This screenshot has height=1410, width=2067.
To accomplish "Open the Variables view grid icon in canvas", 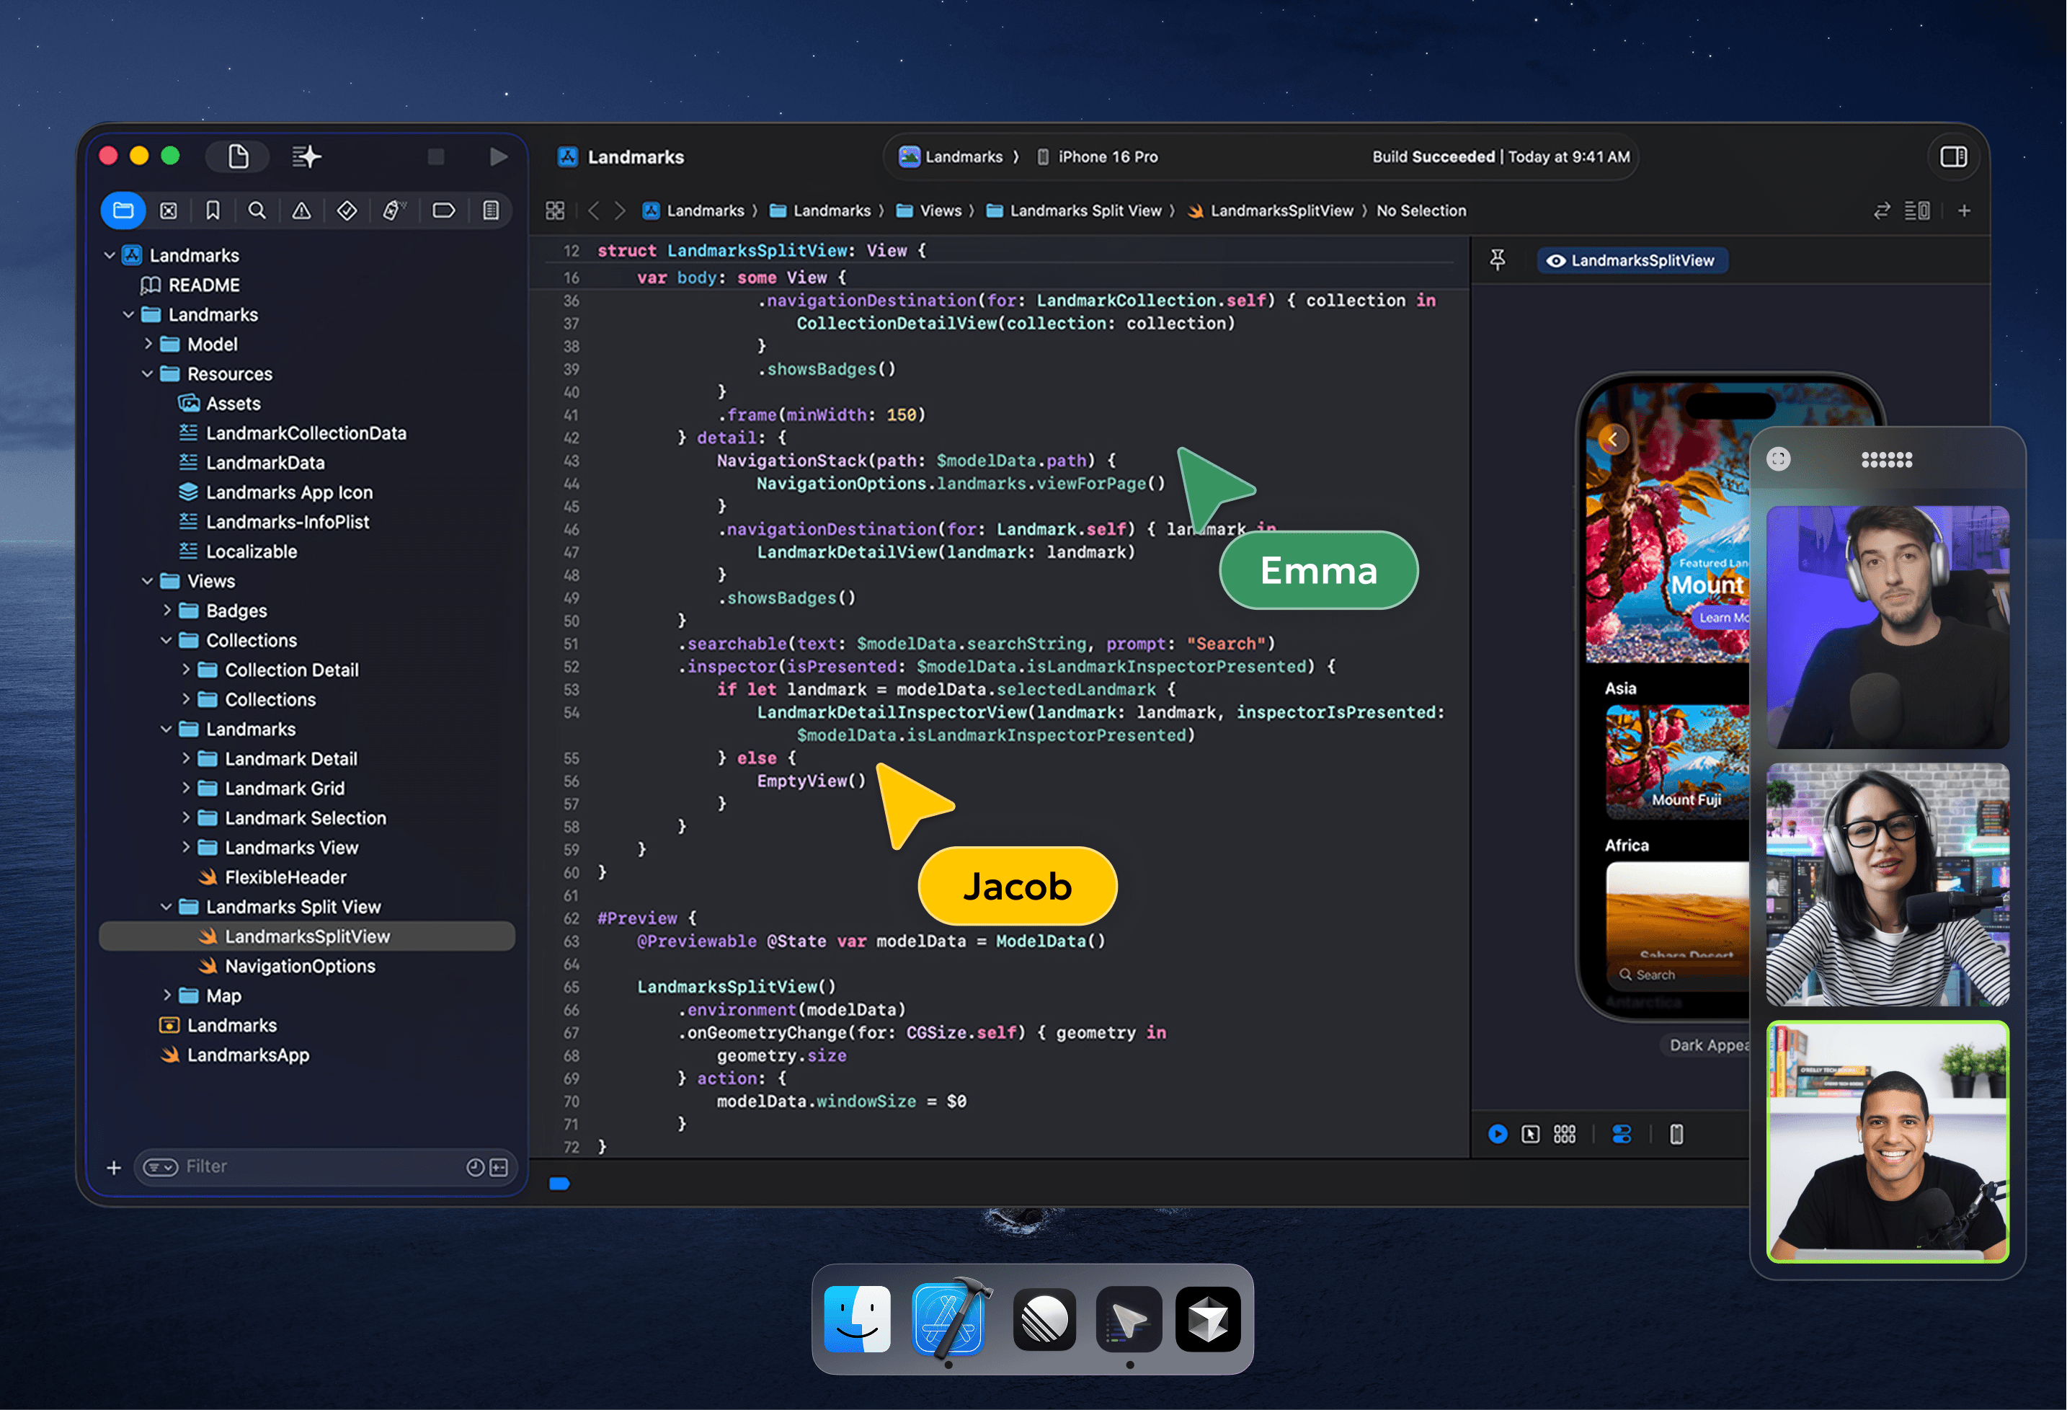I will (1565, 1133).
